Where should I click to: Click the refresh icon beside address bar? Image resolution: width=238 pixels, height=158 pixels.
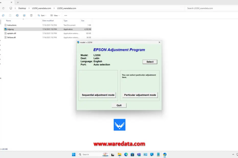tap(3, 8)
